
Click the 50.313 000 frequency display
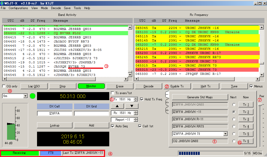click(73, 96)
